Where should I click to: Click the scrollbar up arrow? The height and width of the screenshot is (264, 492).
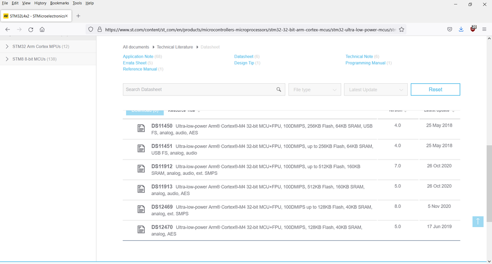[x=489, y=38]
